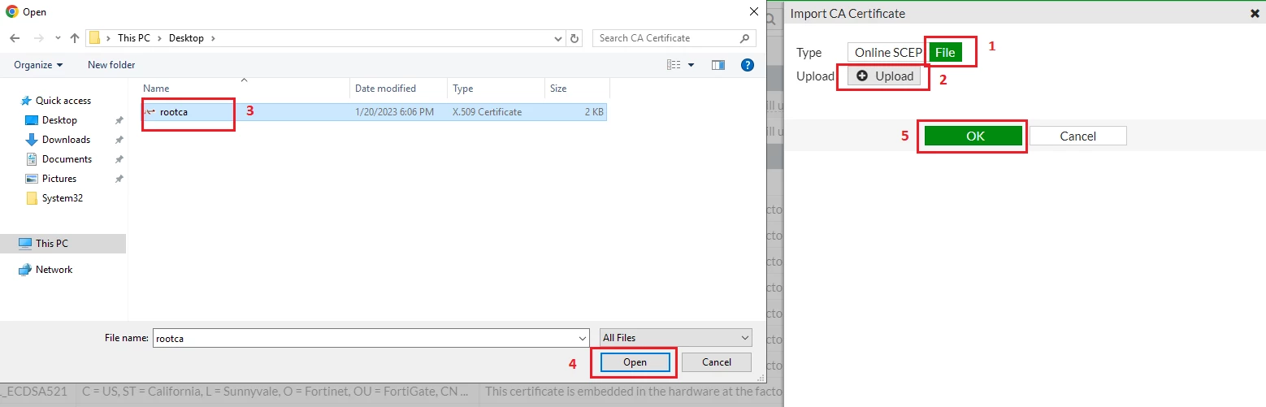Unpin Downloads with its pin icon
1266x407 pixels.
[119, 140]
